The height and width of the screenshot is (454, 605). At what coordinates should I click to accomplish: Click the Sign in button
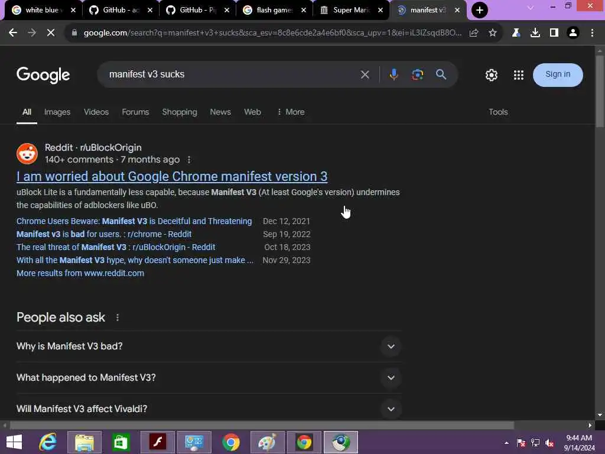coord(558,74)
